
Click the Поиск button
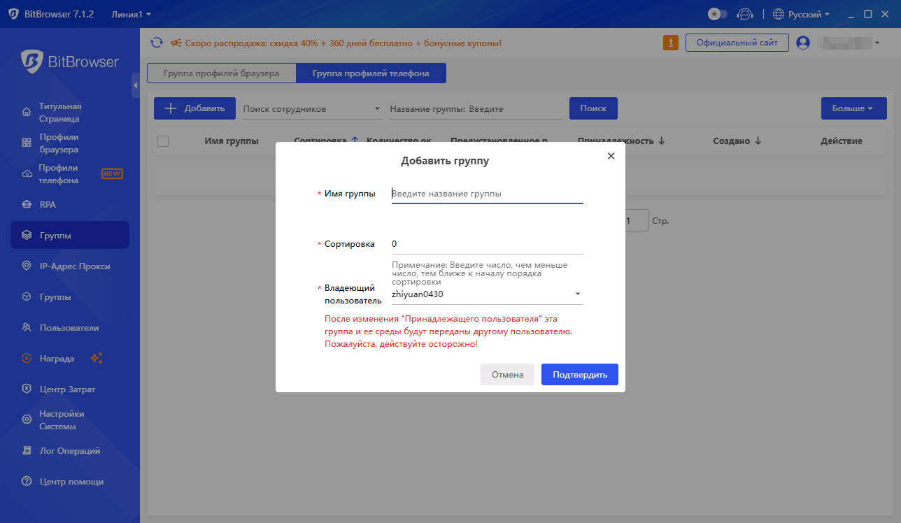click(593, 108)
